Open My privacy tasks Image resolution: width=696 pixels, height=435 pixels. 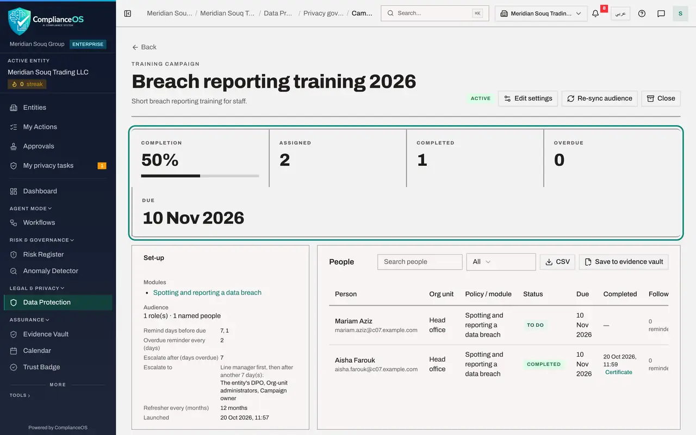click(58, 165)
